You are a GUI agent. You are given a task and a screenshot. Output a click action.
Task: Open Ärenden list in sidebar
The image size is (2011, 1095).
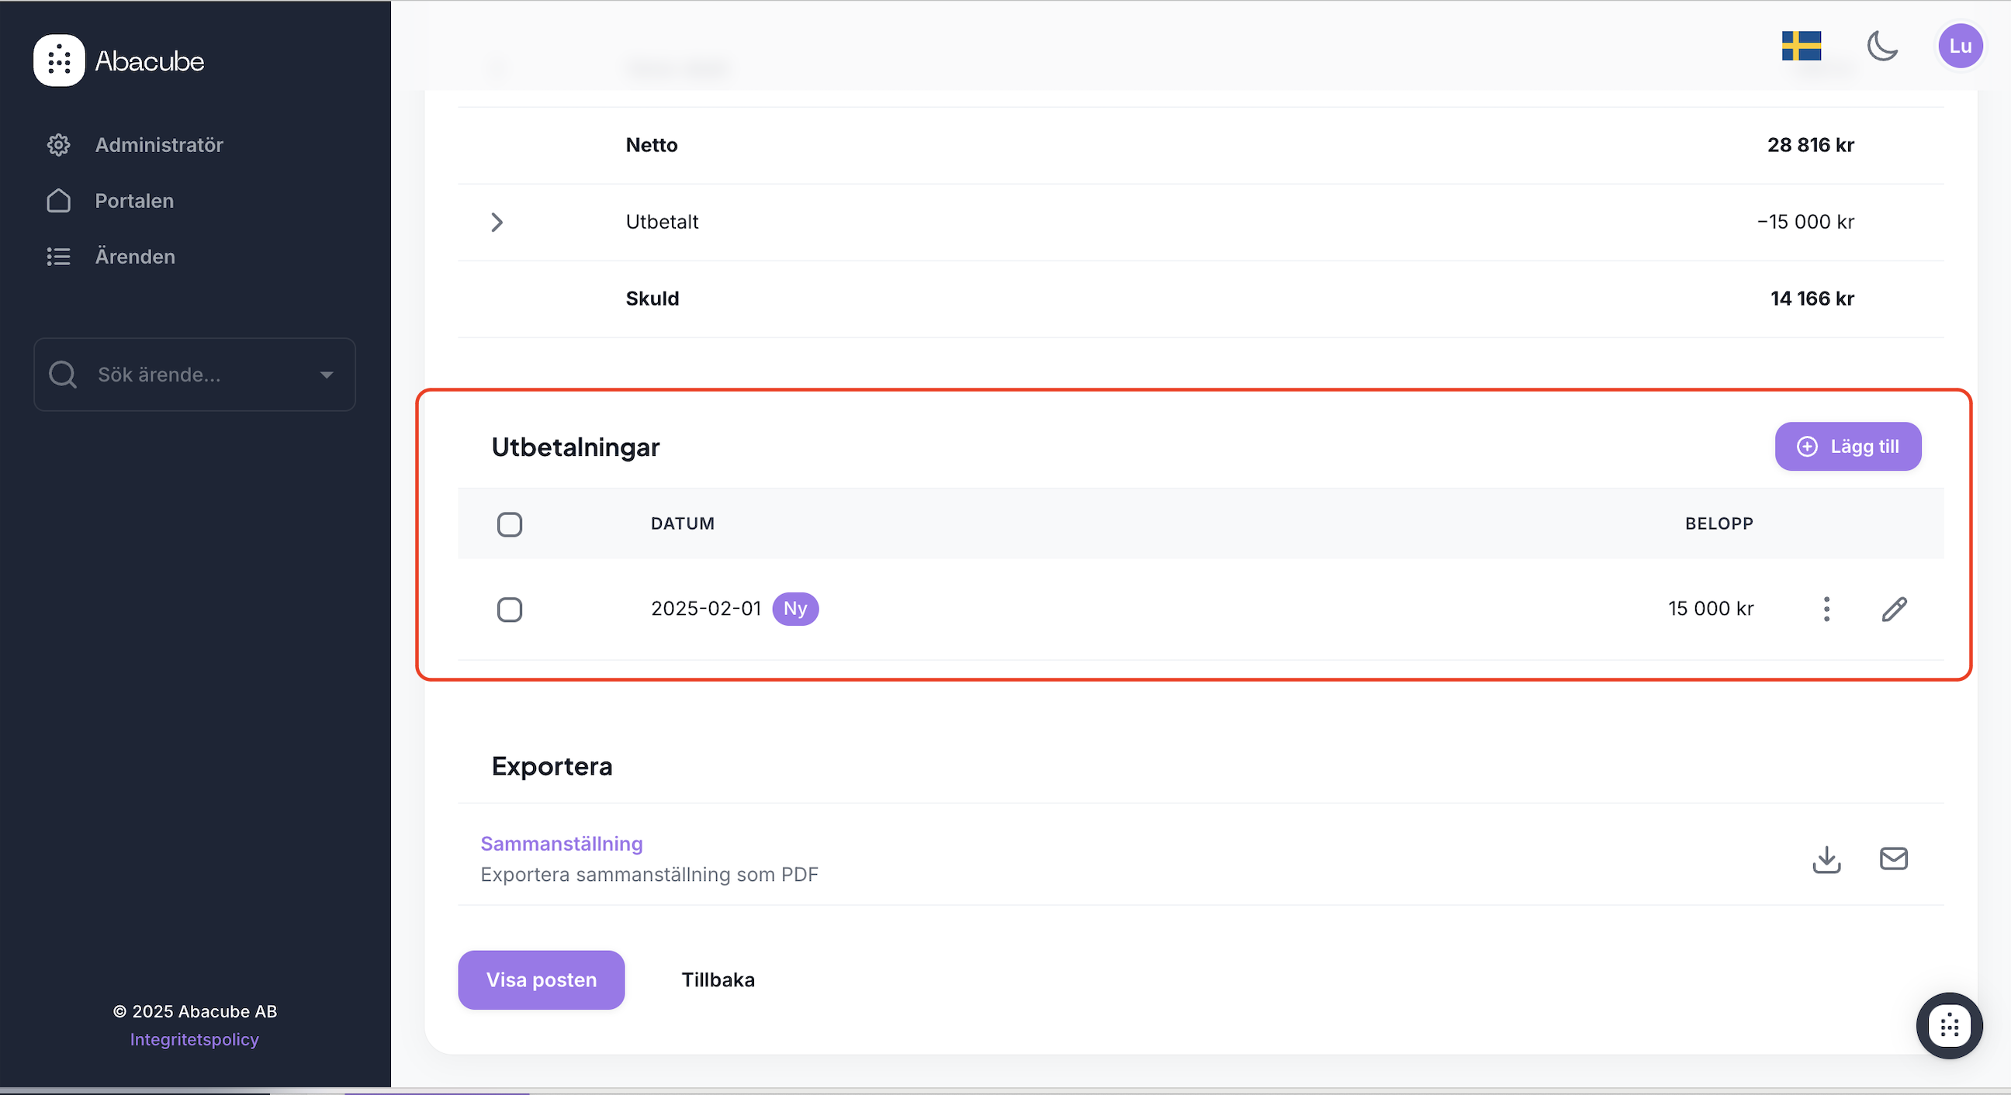click(134, 257)
